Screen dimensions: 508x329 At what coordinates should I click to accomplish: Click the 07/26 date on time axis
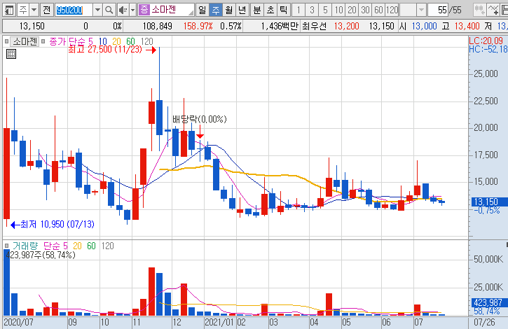(484, 322)
